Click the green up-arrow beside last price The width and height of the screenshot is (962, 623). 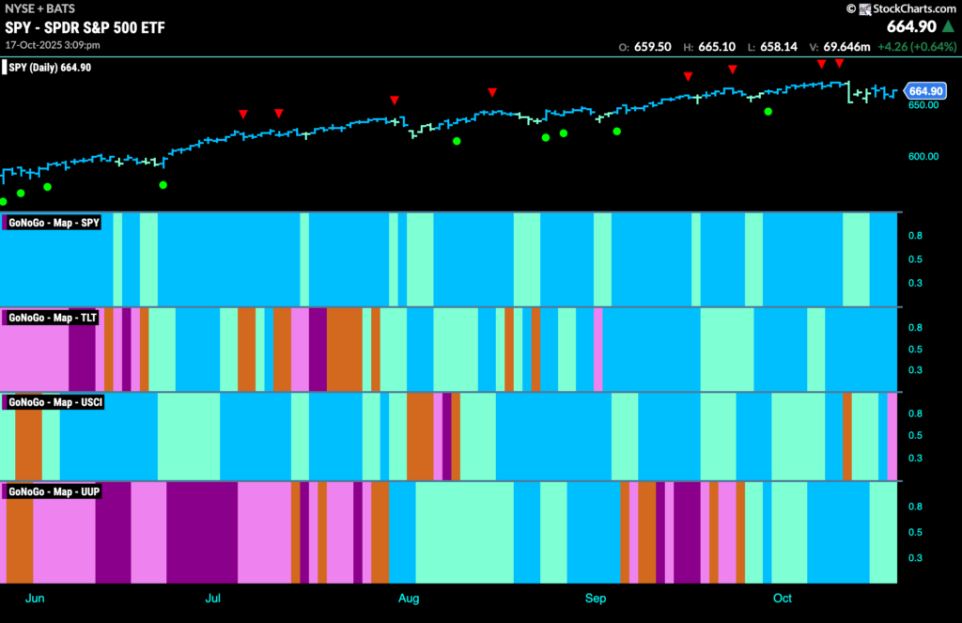(949, 26)
